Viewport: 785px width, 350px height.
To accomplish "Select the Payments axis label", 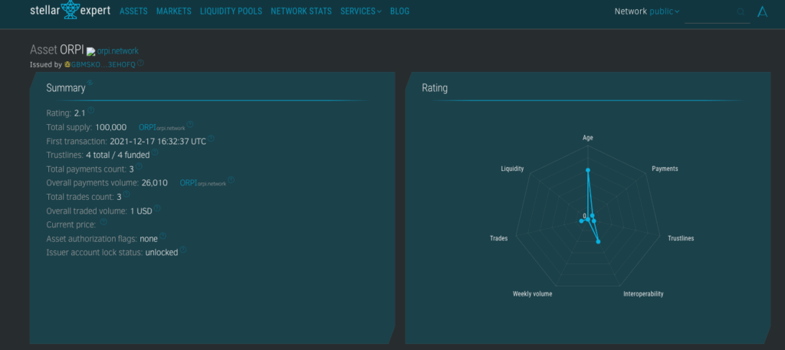I will click(665, 169).
